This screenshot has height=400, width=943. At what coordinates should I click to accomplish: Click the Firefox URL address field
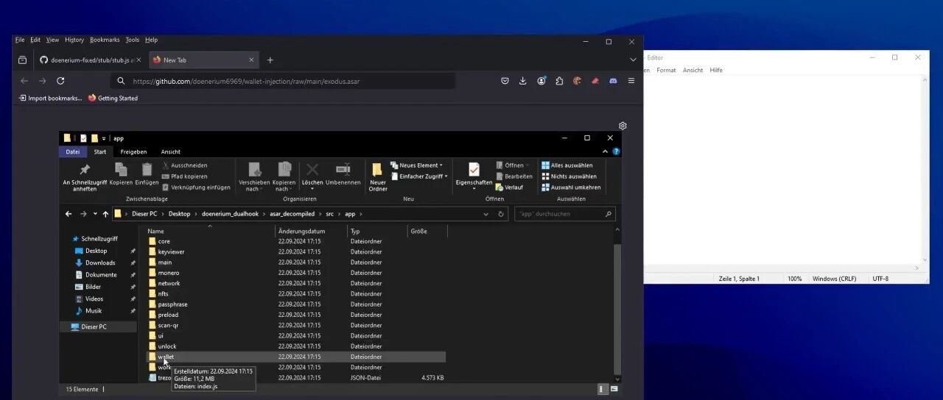click(282, 81)
